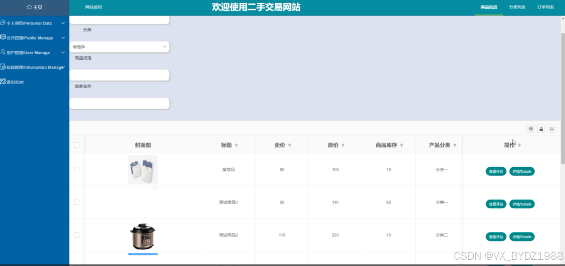Viewport: 565px width, 266px height.
Task: Check the row for 测试商品2
Action: click(x=77, y=235)
